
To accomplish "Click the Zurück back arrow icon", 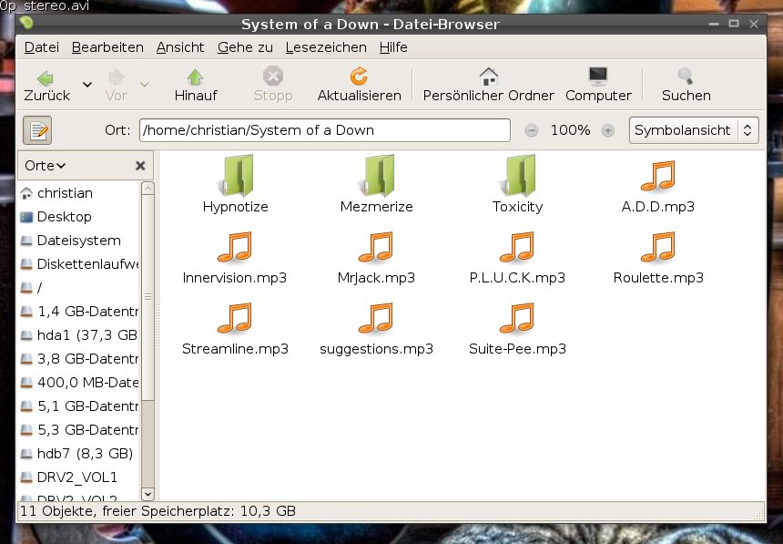I will (46, 78).
